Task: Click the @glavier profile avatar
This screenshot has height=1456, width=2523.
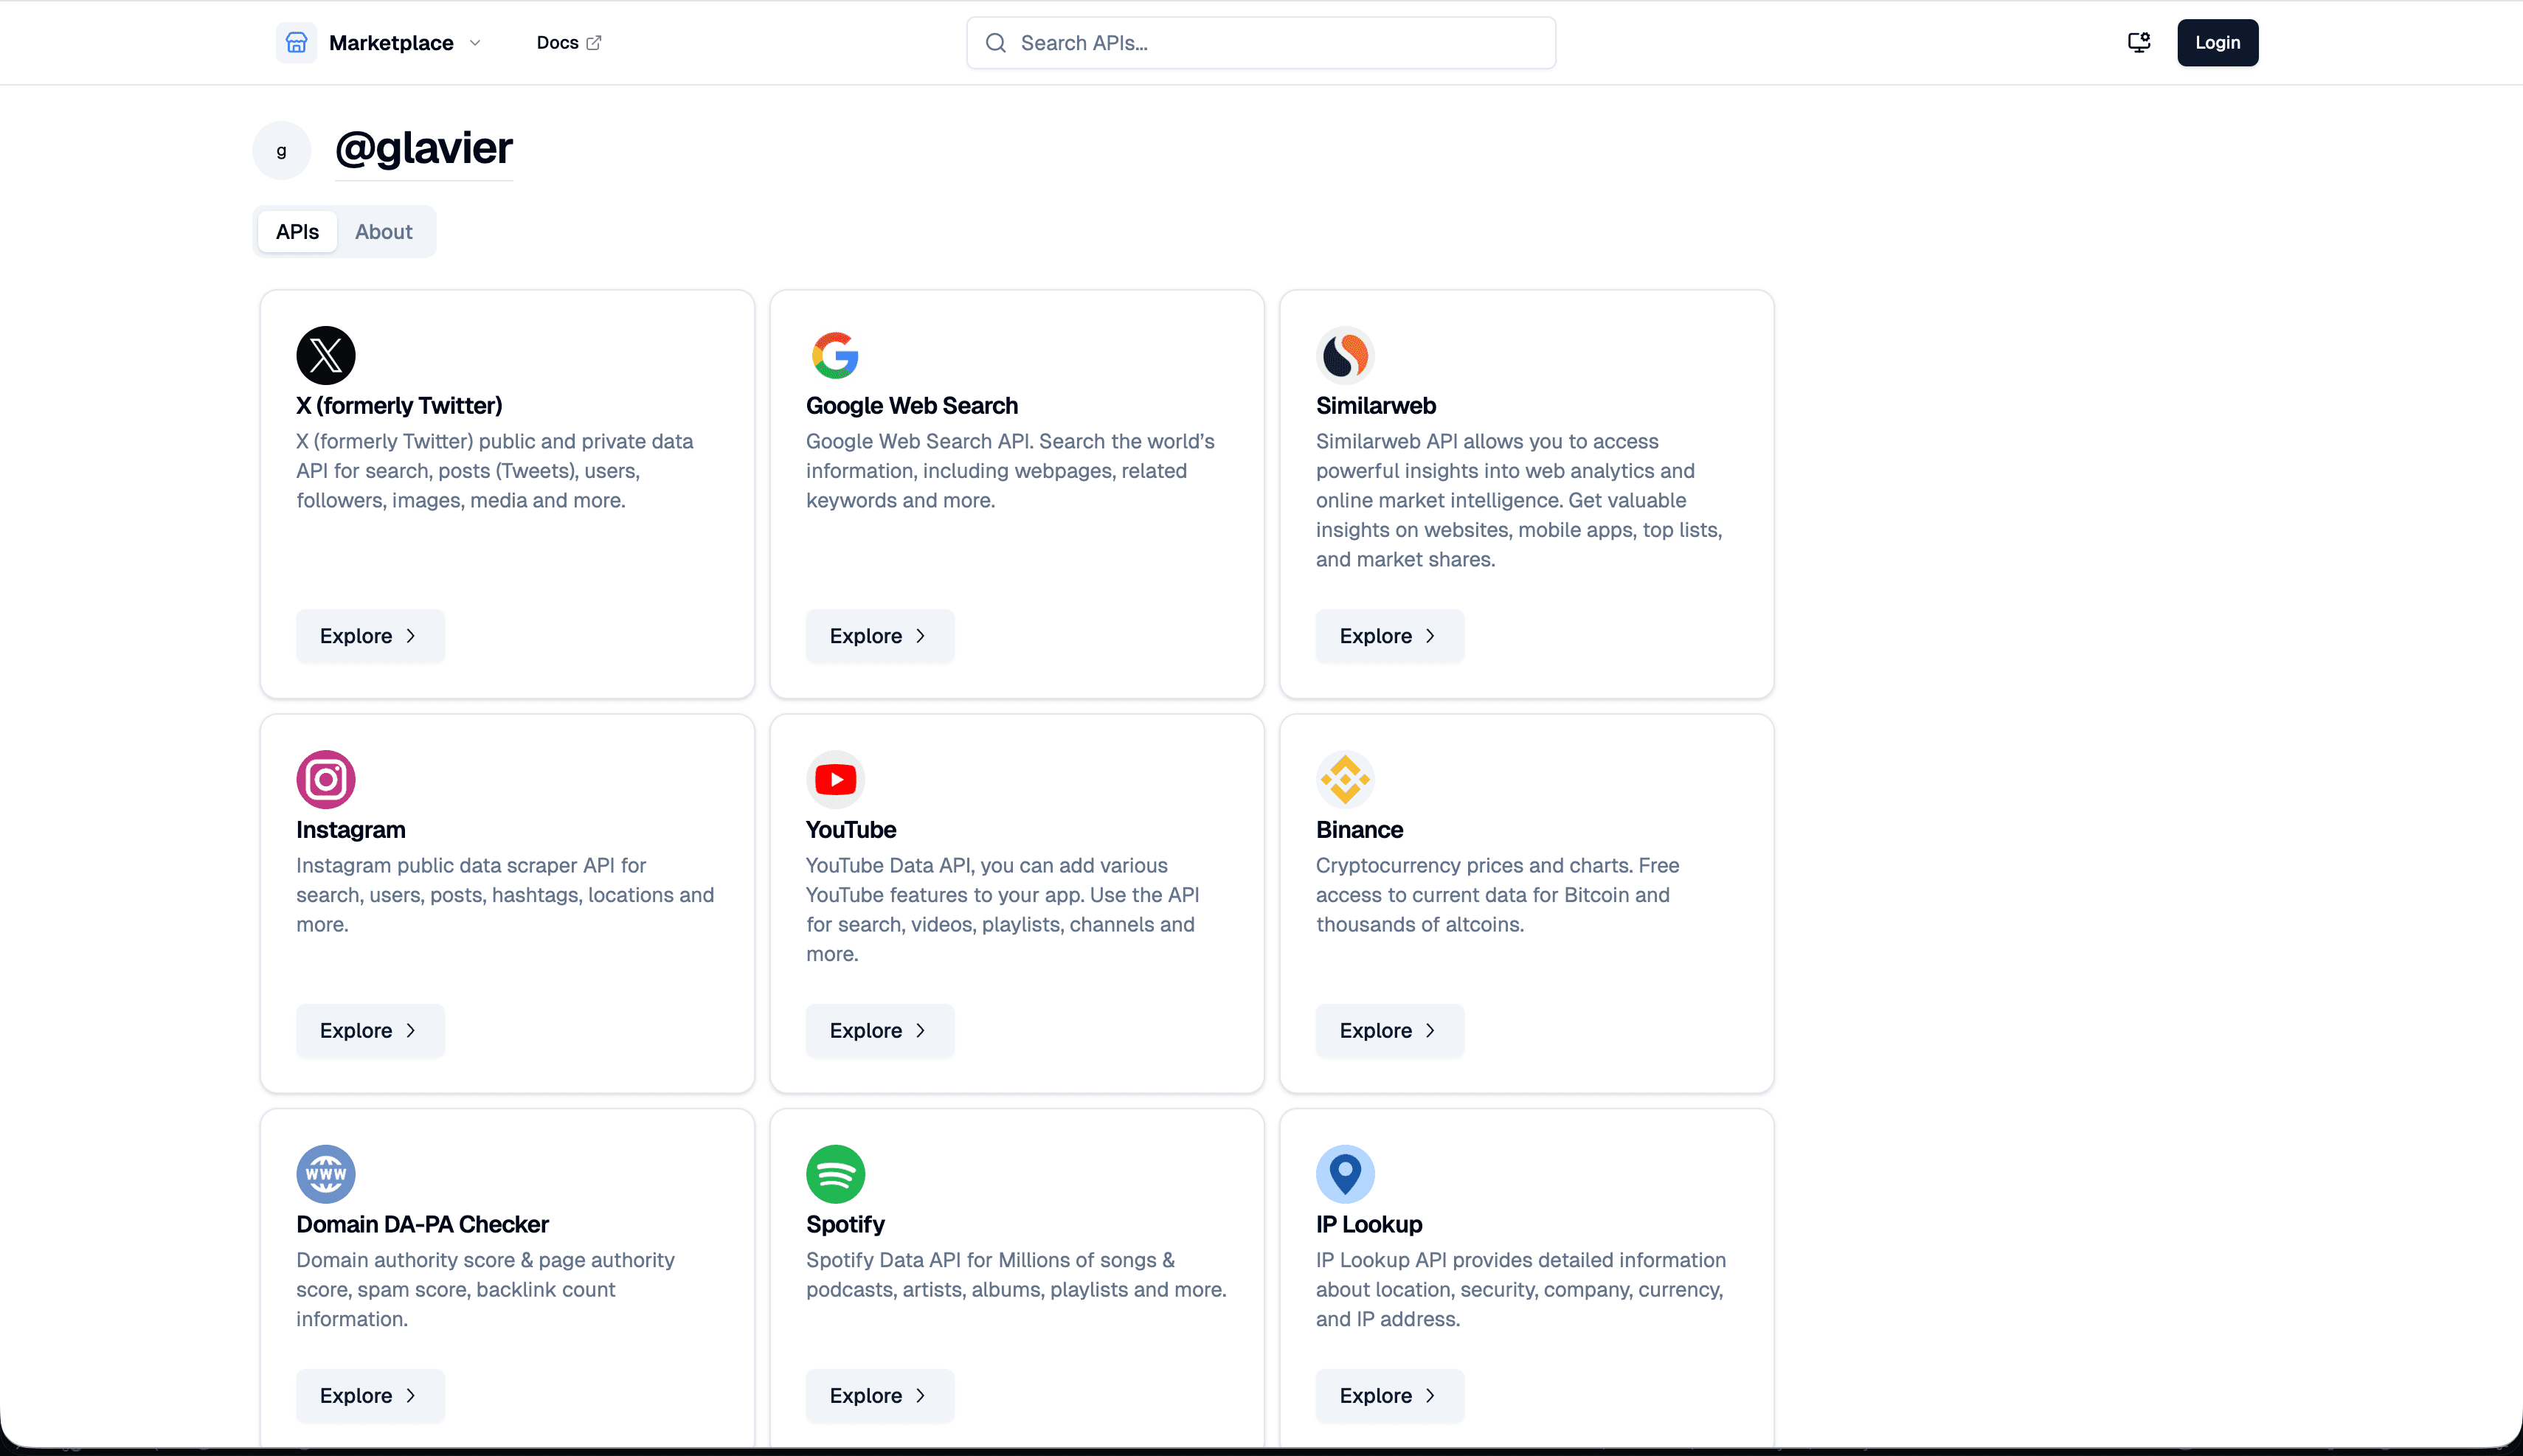Action: coord(281,150)
